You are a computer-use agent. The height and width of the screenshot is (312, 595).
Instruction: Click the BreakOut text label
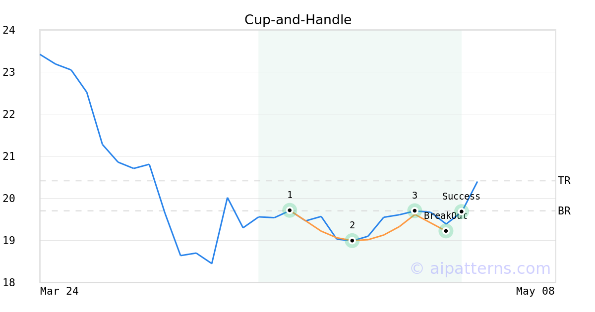(x=445, y=216)
